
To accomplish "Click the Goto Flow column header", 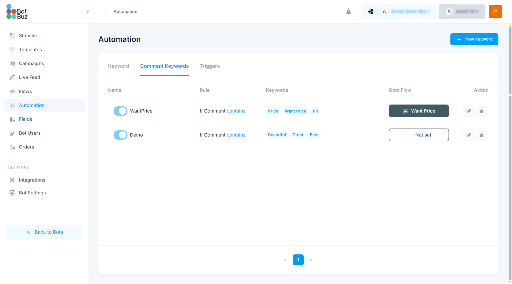I will click(x=400, y=90).
